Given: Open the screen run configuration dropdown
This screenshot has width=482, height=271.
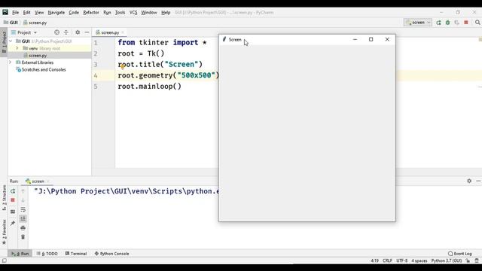Looking at the screenshot, I should pos(418,23).
